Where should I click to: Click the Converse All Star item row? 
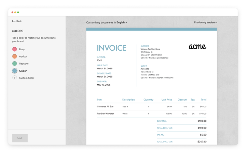point(152,106)
